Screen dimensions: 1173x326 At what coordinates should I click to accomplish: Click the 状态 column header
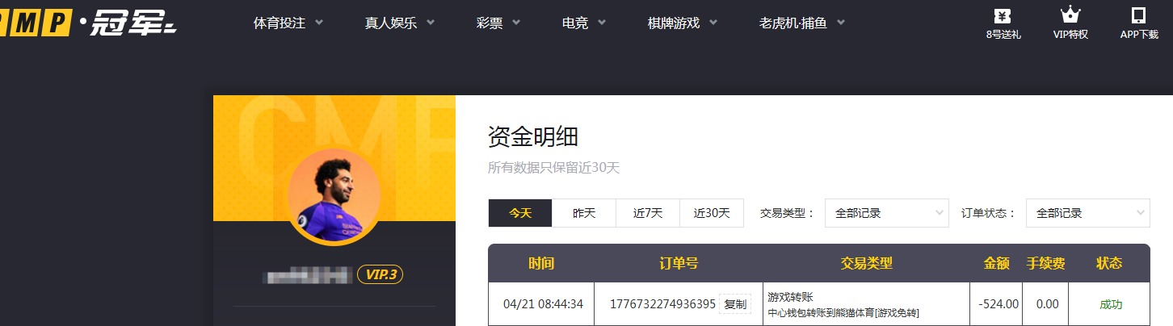coord(1109,264)
